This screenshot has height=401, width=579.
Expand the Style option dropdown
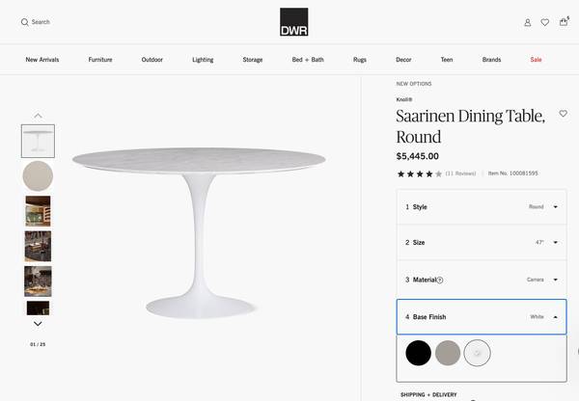click(x=556, y=206)
